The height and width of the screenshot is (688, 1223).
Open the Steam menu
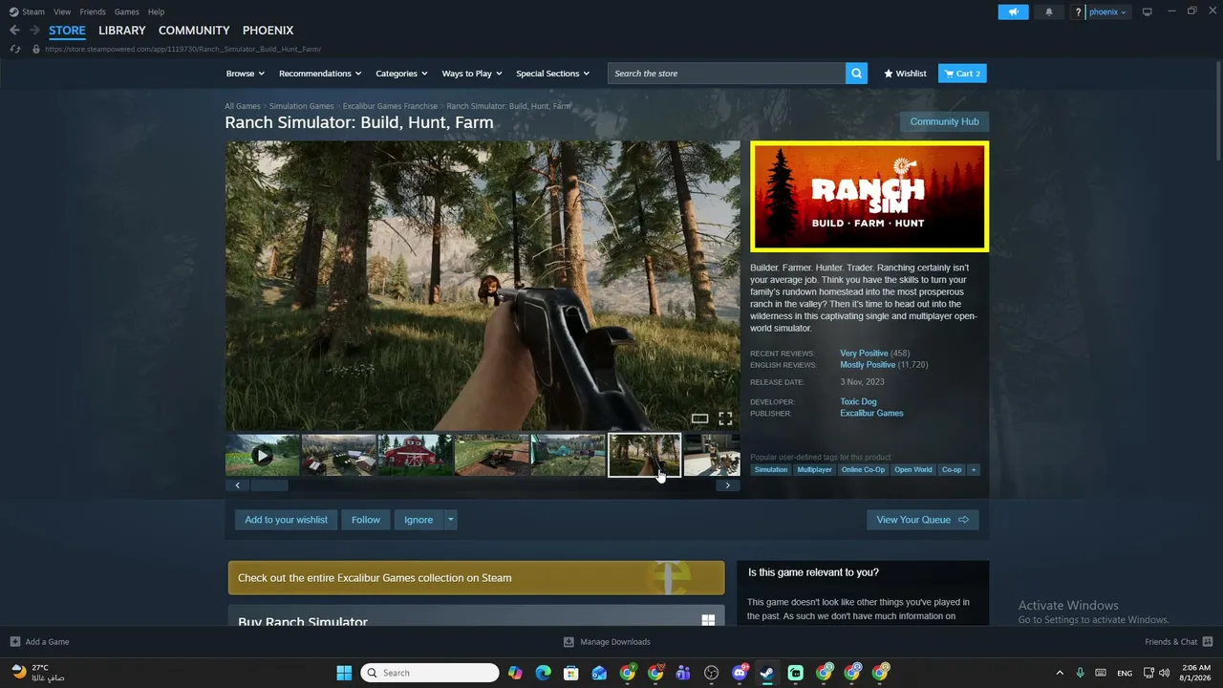pos(33,11)
